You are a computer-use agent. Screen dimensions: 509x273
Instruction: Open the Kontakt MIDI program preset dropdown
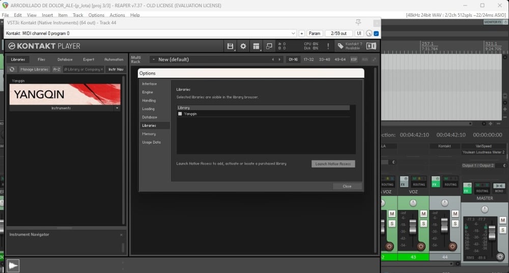pos(293,33)
